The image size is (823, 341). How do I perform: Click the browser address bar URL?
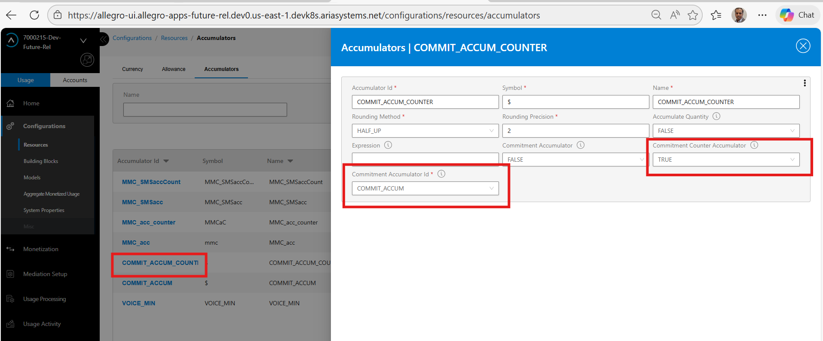[304, 15]
